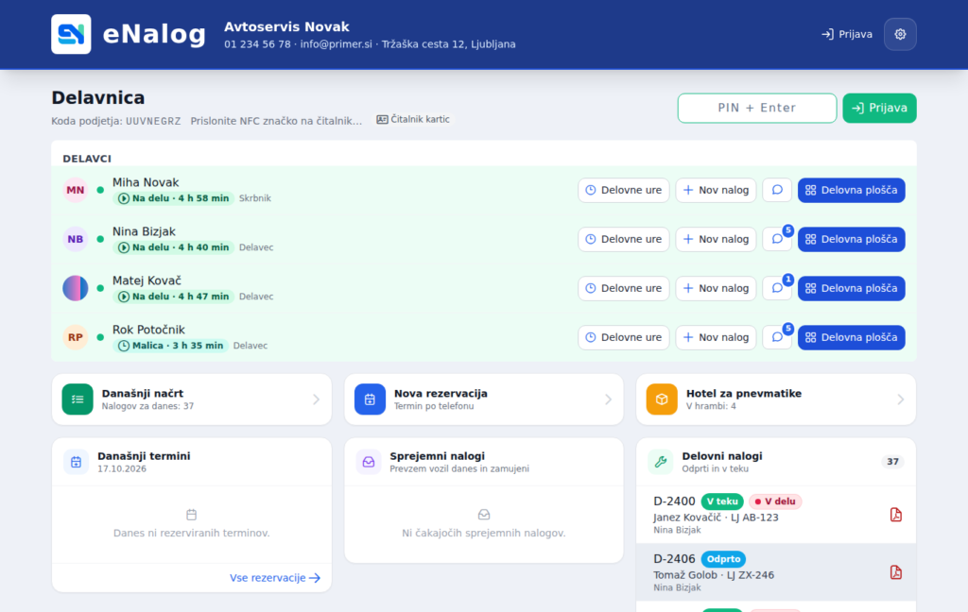Expand Današnji načrt card chevron

[316, 399]
